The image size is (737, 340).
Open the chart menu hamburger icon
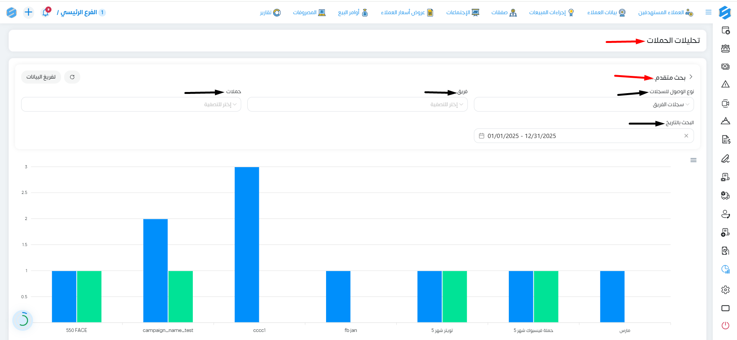point(693,160)
